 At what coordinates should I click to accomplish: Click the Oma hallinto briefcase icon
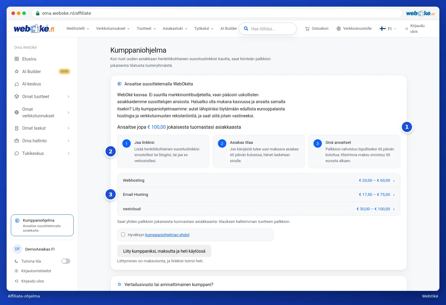tap(17, 141)
